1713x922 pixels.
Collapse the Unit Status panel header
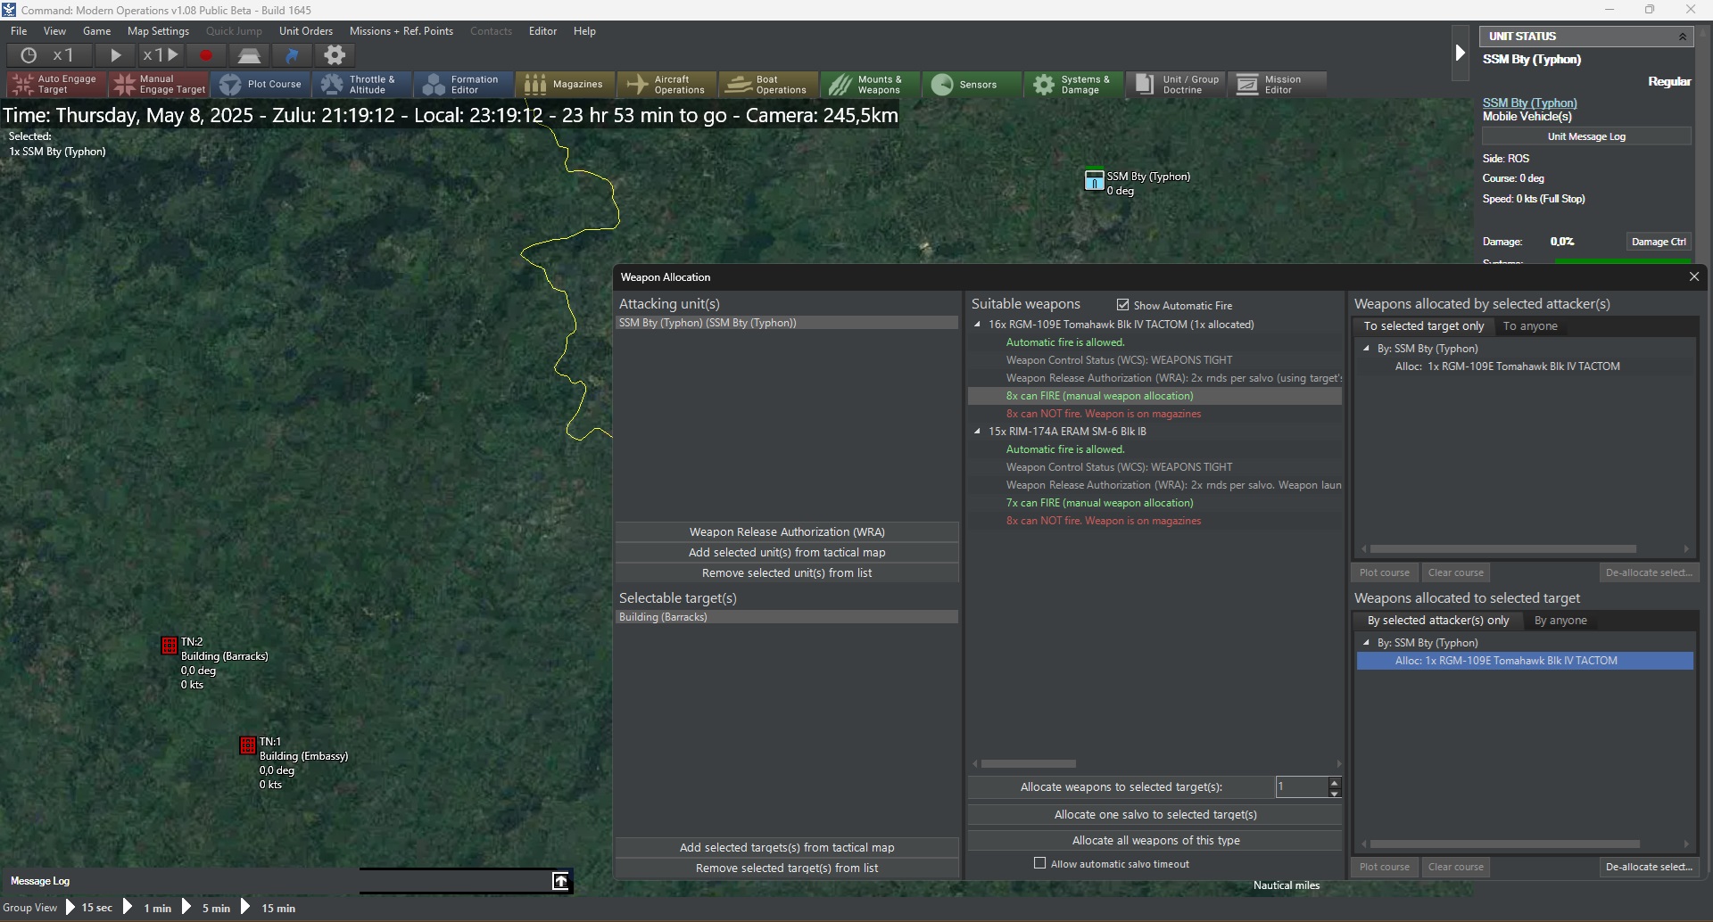click(x=1683, y=37)
